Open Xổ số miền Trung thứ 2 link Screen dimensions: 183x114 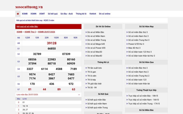(x=139, y=76)
